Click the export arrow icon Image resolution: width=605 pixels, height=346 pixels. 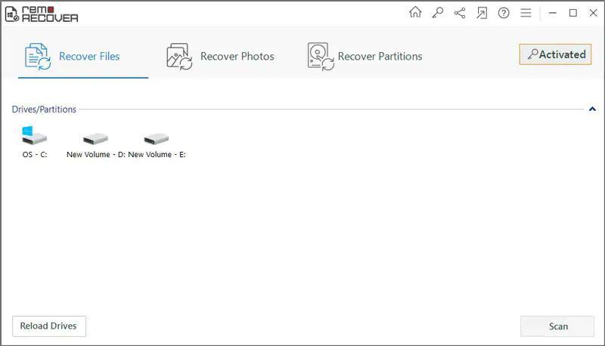click(482, 13)
